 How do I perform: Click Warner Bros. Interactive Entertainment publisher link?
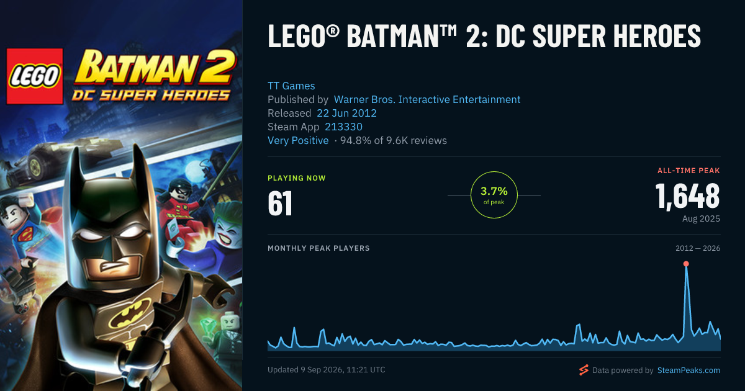click(427, 99)
